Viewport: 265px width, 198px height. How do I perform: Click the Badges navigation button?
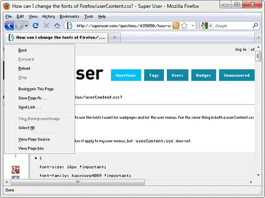pos(204,75)
